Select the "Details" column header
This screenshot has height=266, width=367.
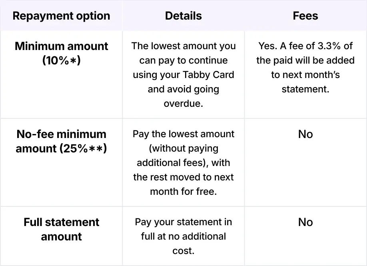tap(183, 16)
